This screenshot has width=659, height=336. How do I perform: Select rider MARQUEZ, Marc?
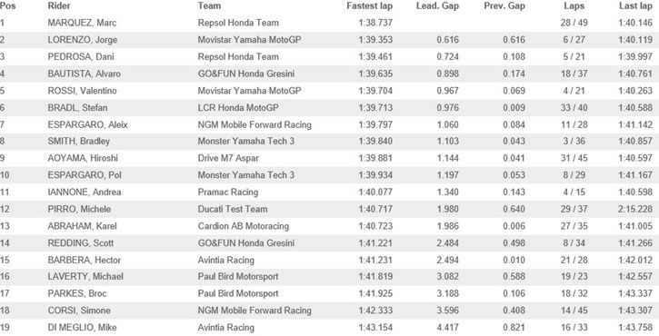click(x=82, y=23)
